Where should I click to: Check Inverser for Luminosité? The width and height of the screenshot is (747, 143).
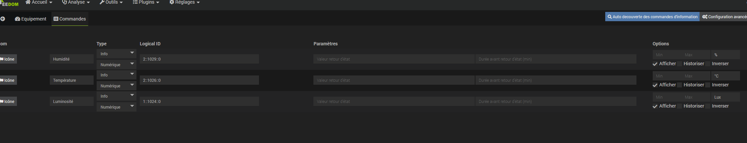pos(708,106)
